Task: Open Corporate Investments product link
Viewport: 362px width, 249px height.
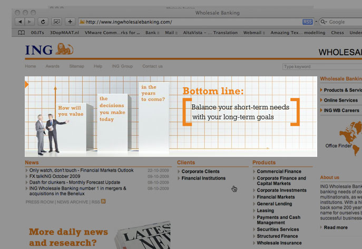Action: [x=281, y=190]
